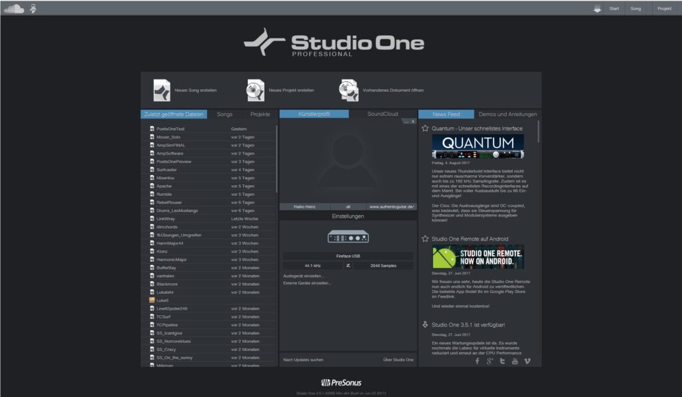This screenshot has height=397, width=682.
Task: Click the icon right of the SoundCloud cloud
Action: 33,8
